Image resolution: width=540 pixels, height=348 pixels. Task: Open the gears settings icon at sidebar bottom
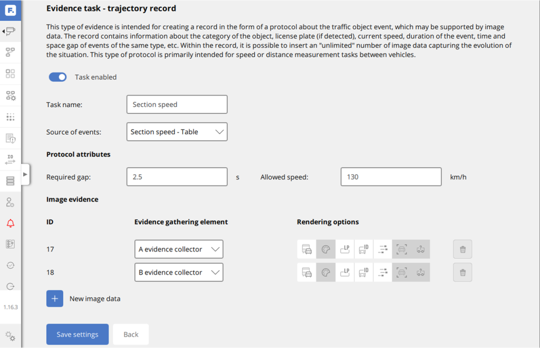pos(10,335)
